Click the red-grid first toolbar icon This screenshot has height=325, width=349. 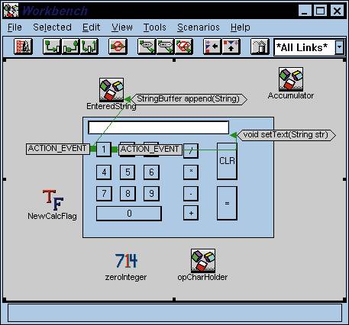23,47
